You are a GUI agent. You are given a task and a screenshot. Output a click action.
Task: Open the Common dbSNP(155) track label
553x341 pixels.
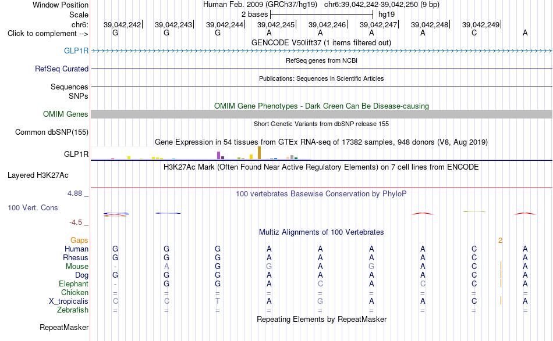(x=52, y=132)
